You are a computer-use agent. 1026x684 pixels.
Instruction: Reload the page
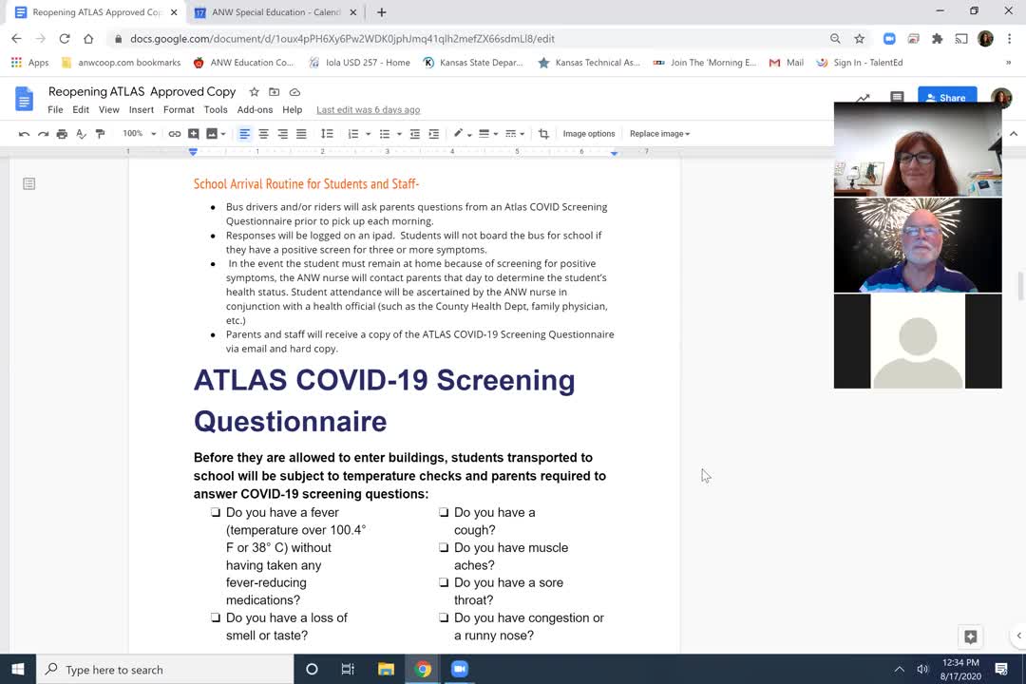(65, 39)
